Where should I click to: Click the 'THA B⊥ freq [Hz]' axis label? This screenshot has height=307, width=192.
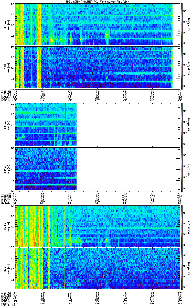coord(6,25)
